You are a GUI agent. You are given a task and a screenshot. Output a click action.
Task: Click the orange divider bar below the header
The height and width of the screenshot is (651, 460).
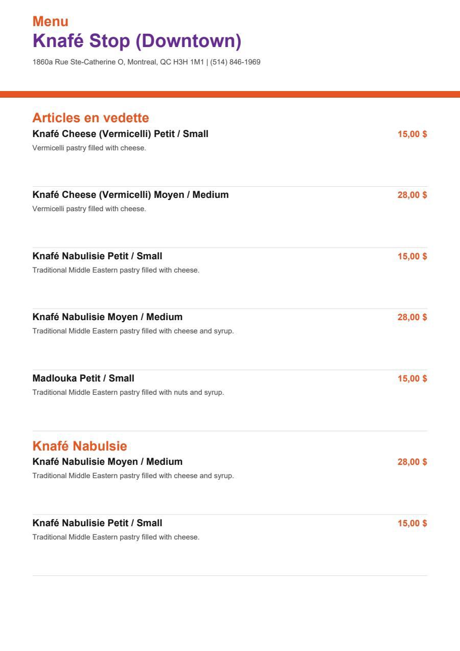(x=230, y=94)
